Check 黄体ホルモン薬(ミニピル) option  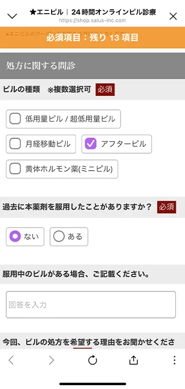click(62, 169)
